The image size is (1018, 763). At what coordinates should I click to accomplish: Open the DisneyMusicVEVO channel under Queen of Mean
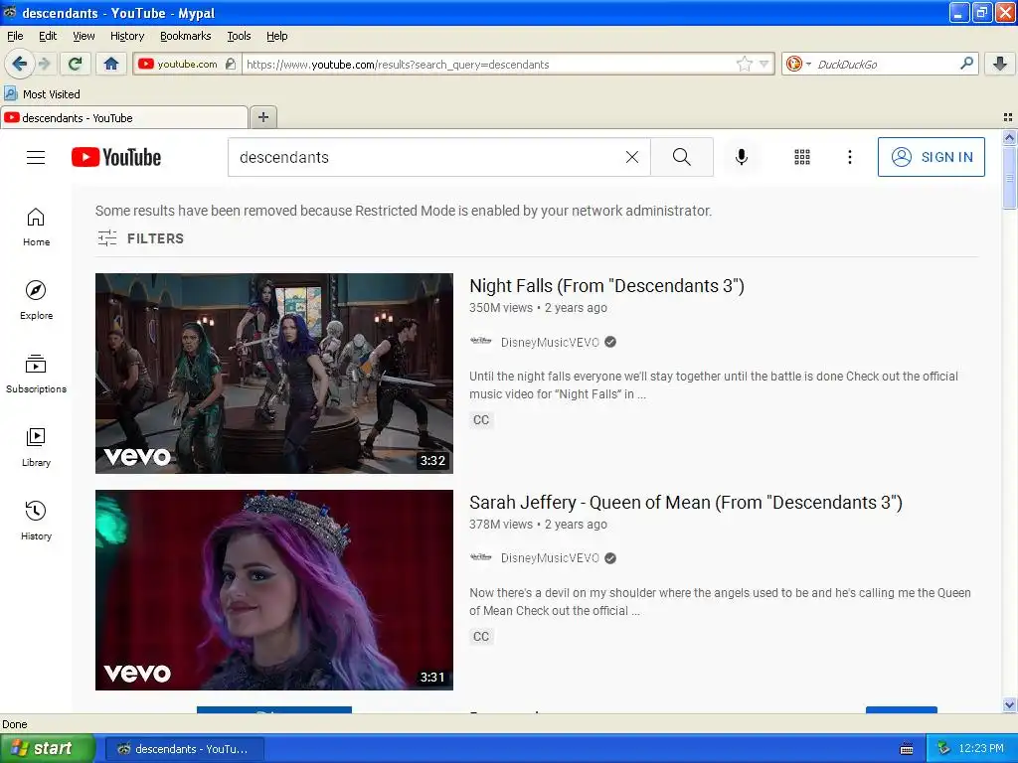(x=550, y=558)
